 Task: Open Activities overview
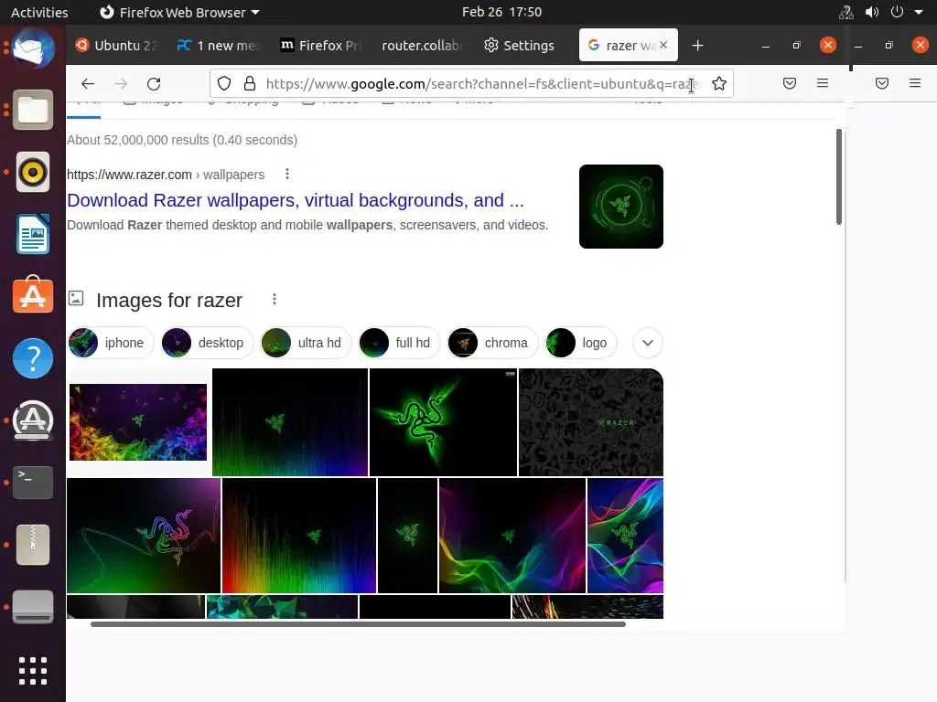(x=39, y=12)
